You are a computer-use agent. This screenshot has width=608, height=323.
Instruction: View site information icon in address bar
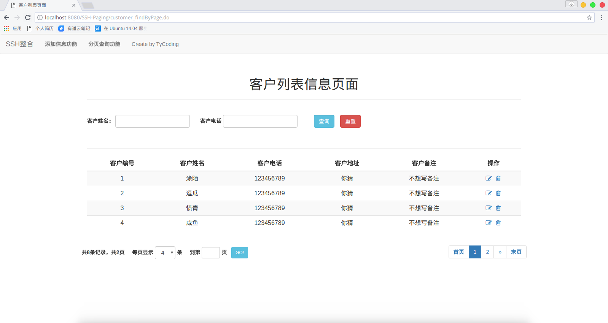tap(40, 17)
